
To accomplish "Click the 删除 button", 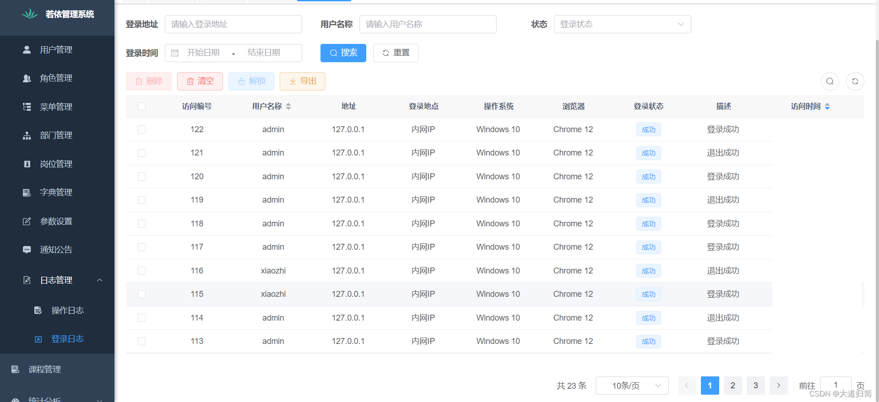I will 149,81.
